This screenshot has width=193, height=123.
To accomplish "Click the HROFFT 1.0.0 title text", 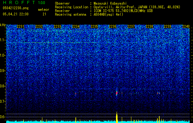I will coord(24,2).
